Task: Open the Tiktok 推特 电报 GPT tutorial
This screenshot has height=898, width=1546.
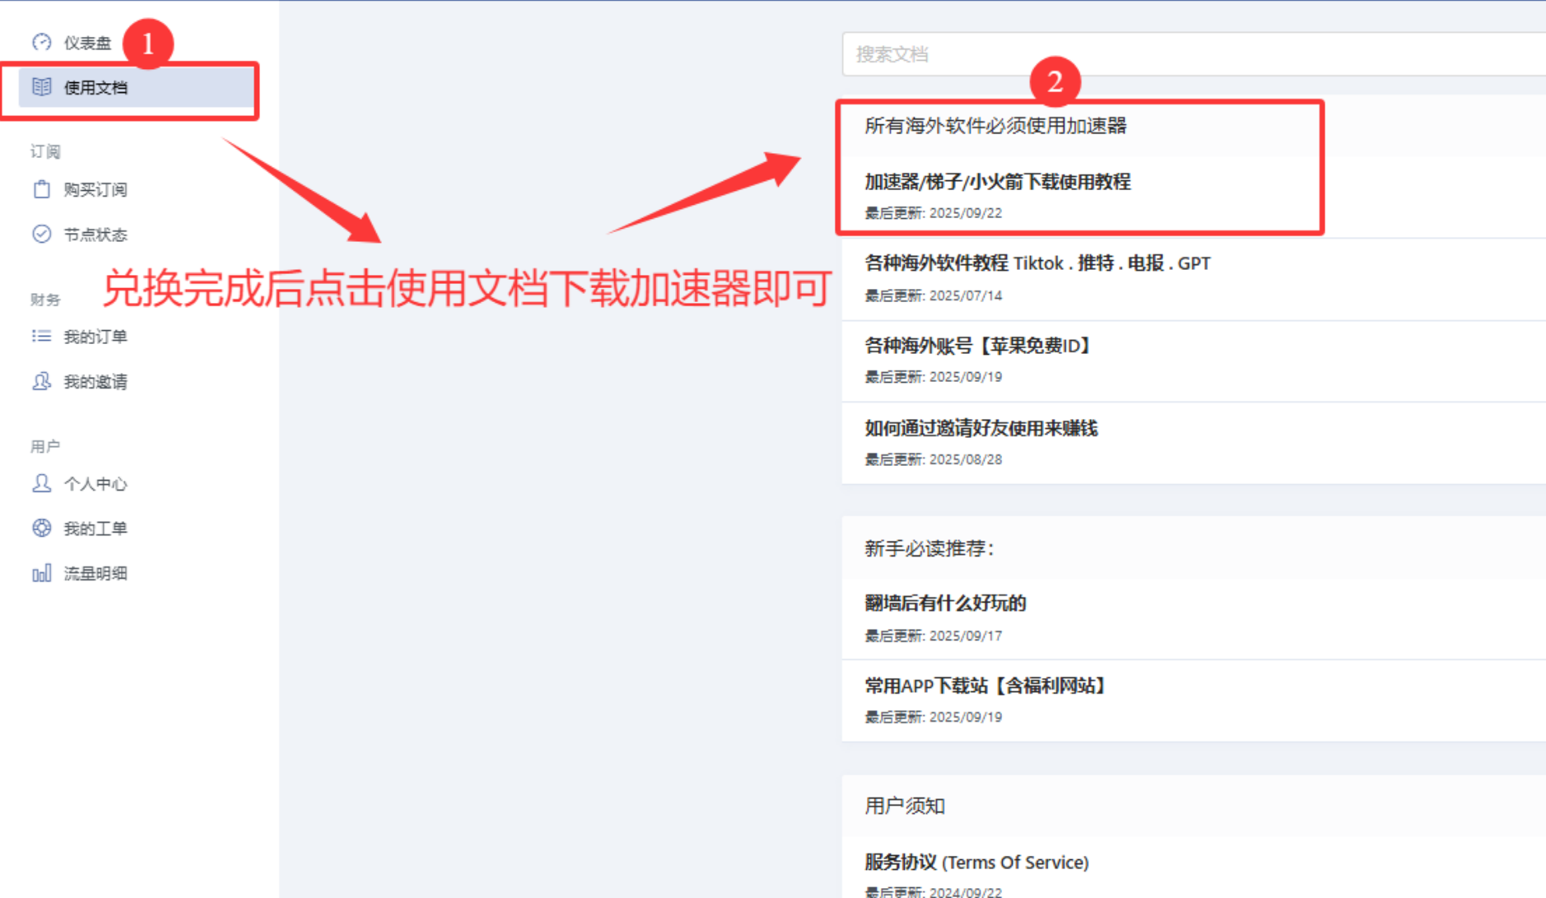Action: pos(1036,263)
